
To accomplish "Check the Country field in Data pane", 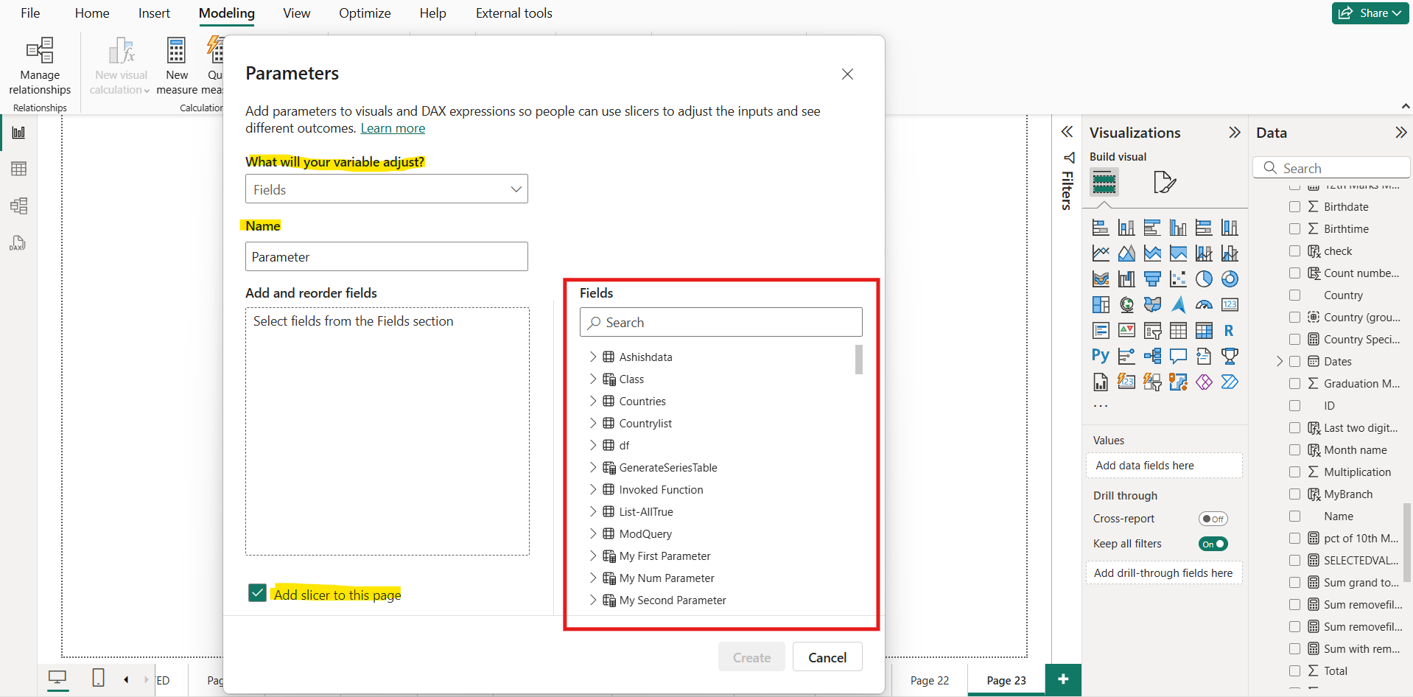I will point(1294,295).
